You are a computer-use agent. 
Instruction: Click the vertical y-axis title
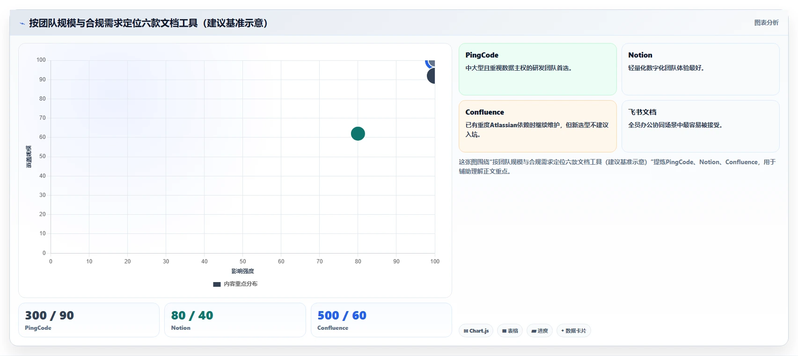coord(29,157)
